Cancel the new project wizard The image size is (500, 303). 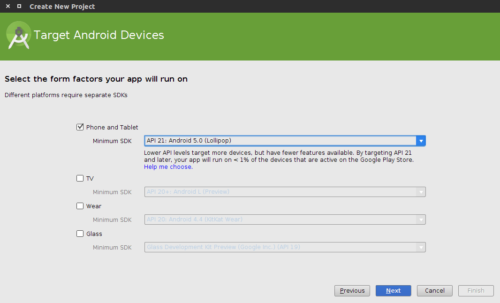pyautogui.click(x=435, y=290)
